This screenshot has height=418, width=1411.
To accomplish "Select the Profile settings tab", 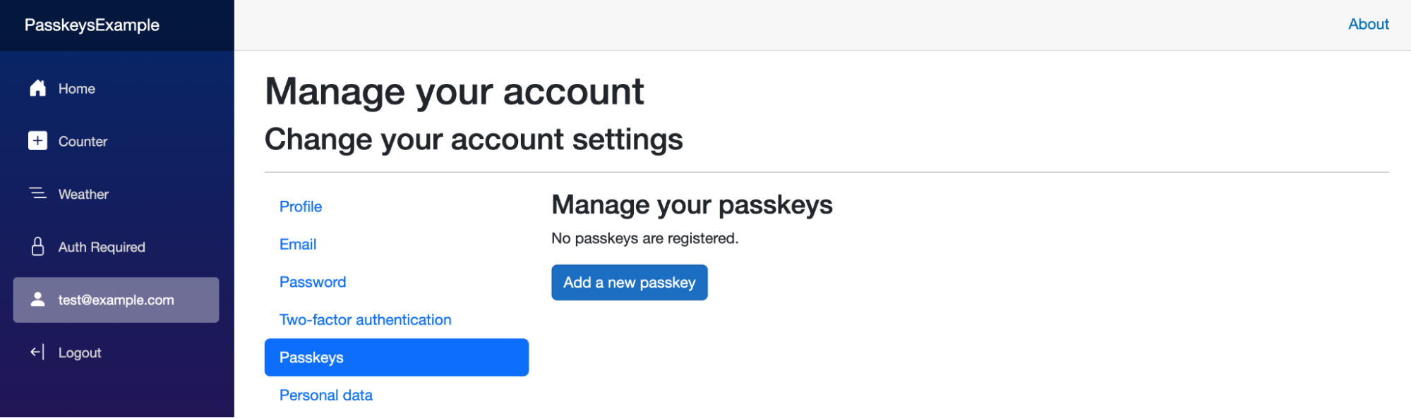I will (x=301, y=207).
